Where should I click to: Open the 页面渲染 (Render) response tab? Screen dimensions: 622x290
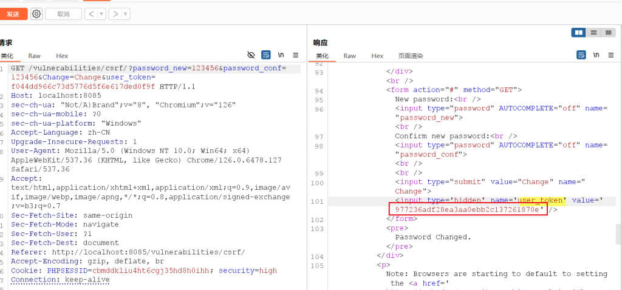pos(411,56)
